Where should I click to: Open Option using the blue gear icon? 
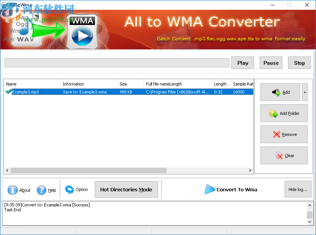click(x=70, y=190)
